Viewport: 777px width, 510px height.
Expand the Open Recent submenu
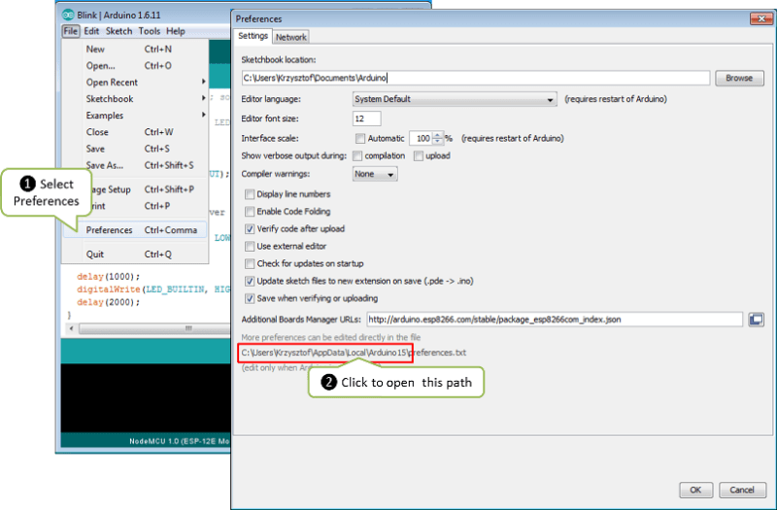pos(135,83)
